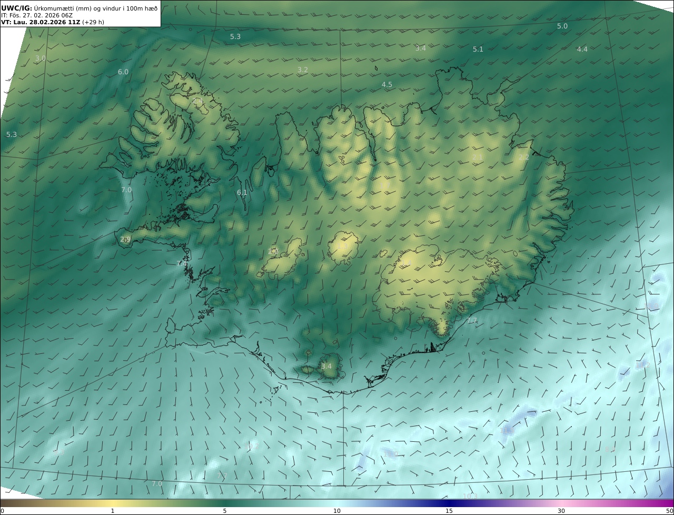Screen dimensions: 674x515
Task: Click the "6.1" value label on the map
Action: (242, 192)
